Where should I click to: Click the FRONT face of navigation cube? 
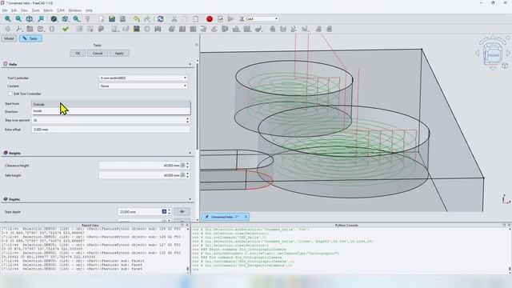click(x=493, y=55)
